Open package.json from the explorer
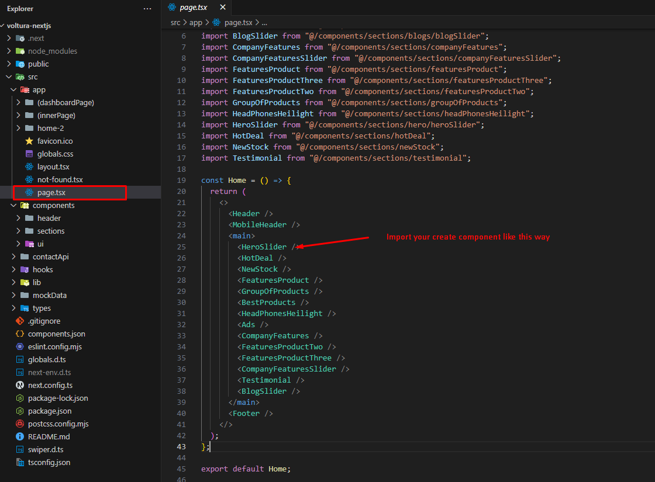The width and height of the screenshot is (655, 482). (50, 411)
